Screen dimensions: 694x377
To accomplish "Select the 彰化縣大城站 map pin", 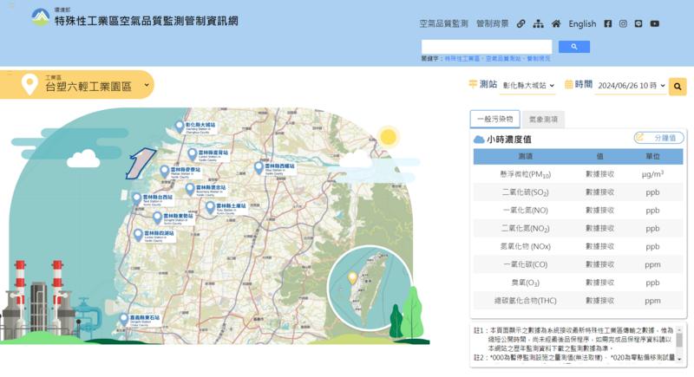I will tap(180, 127).
